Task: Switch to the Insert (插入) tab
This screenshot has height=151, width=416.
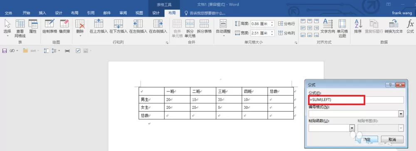Action: pos(42,13)
